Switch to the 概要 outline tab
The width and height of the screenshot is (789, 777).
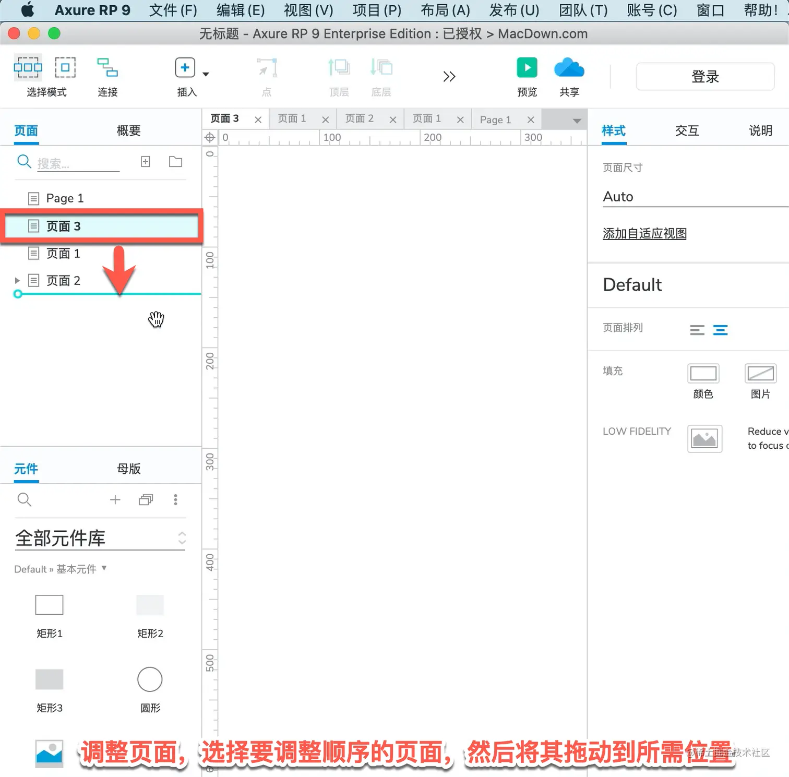pyautogui.click(x=128, y=130)
